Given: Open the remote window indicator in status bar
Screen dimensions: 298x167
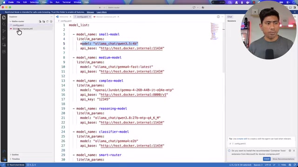Looking at the screenshot, I should pos(3,165).
